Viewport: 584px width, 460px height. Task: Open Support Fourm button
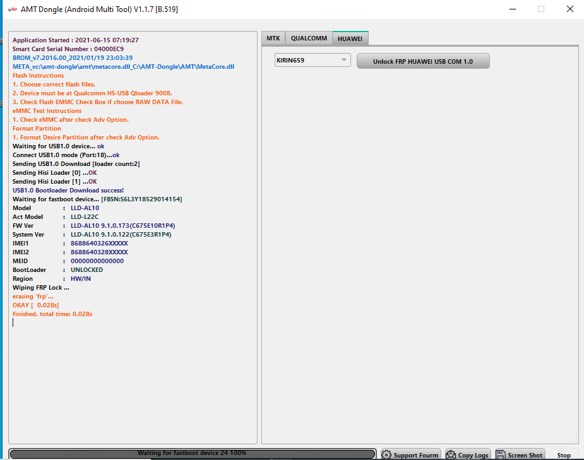click(x=410, y=455)
